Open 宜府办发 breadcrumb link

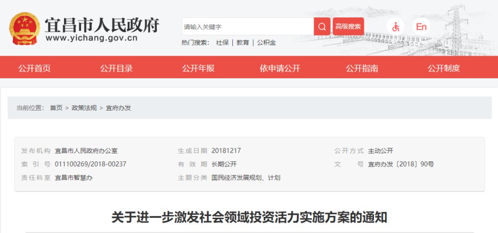click(118, 108)
